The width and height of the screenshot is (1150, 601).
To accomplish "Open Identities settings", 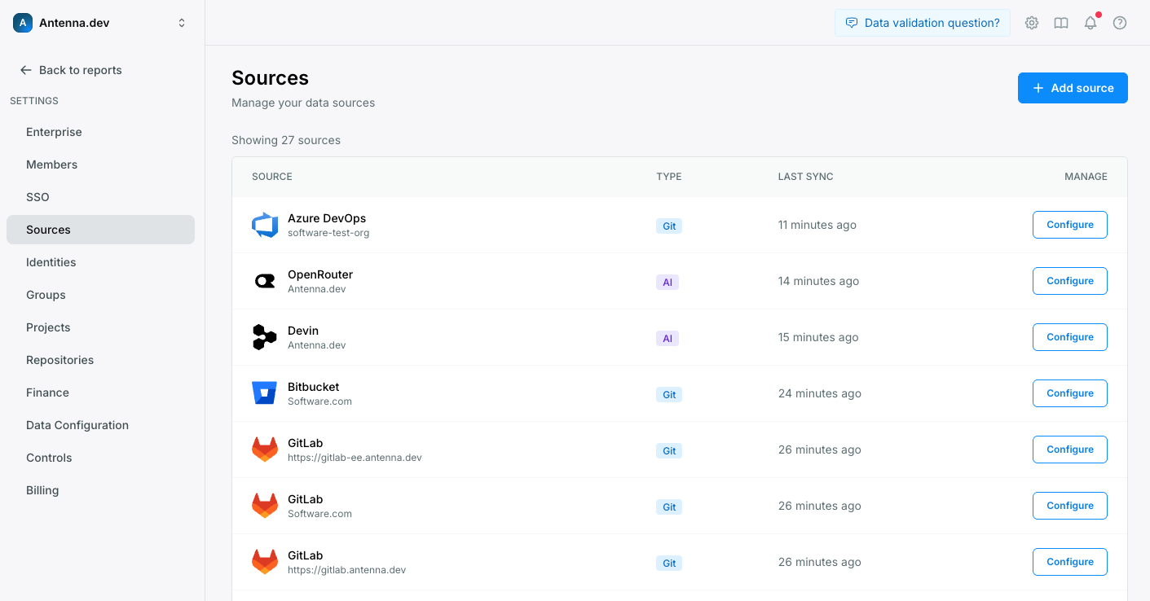I will click(100, 262).
